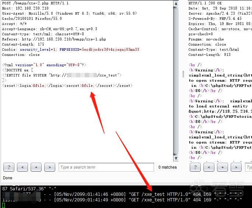Click the PHPSESSID cookie value
This screenshot has width=252, height=208.
pyautogui.click(x=111, y=49)
